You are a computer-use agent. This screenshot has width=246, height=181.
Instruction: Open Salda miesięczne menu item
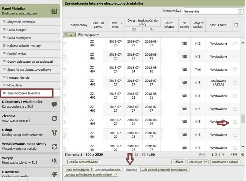click(30, 37)
